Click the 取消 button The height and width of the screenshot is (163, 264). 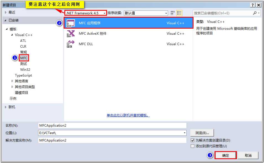point(248,155)
